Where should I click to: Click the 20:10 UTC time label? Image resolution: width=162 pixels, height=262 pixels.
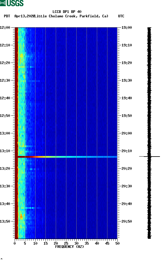tap(126, 151)
